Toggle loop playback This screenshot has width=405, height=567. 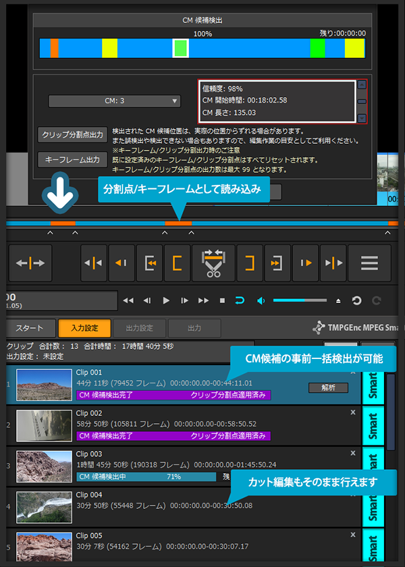click(240, 300)
